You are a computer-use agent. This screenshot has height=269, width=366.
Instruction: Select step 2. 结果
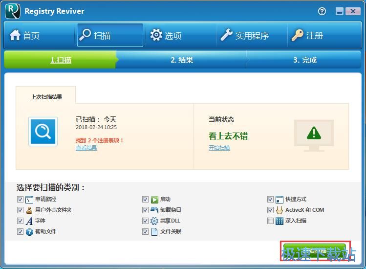tap(182, 60)
